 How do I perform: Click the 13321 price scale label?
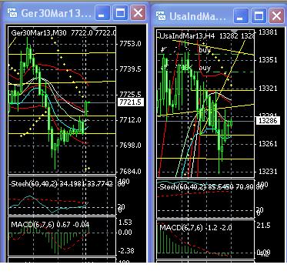tap(268, 89)
